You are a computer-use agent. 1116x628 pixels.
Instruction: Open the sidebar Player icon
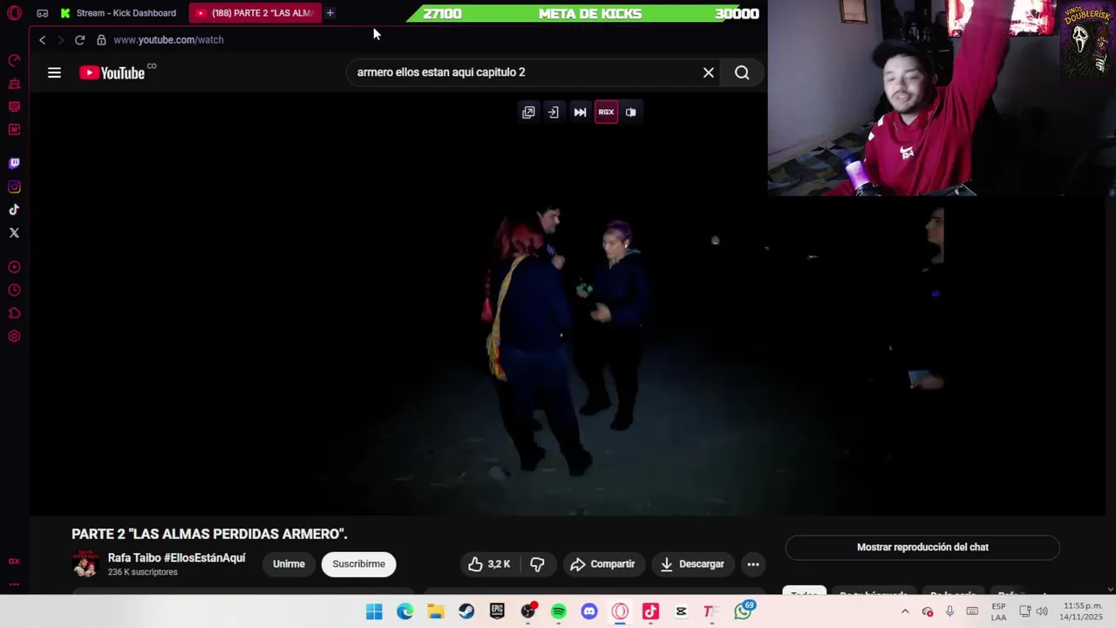tap(14, 267)
